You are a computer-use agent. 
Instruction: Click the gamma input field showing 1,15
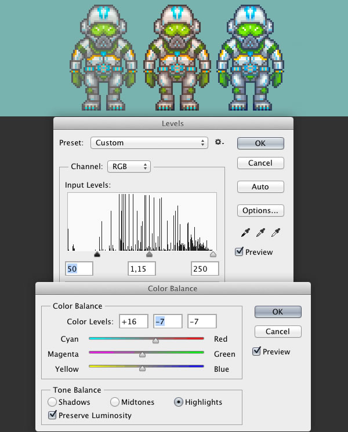click(142, 269)
